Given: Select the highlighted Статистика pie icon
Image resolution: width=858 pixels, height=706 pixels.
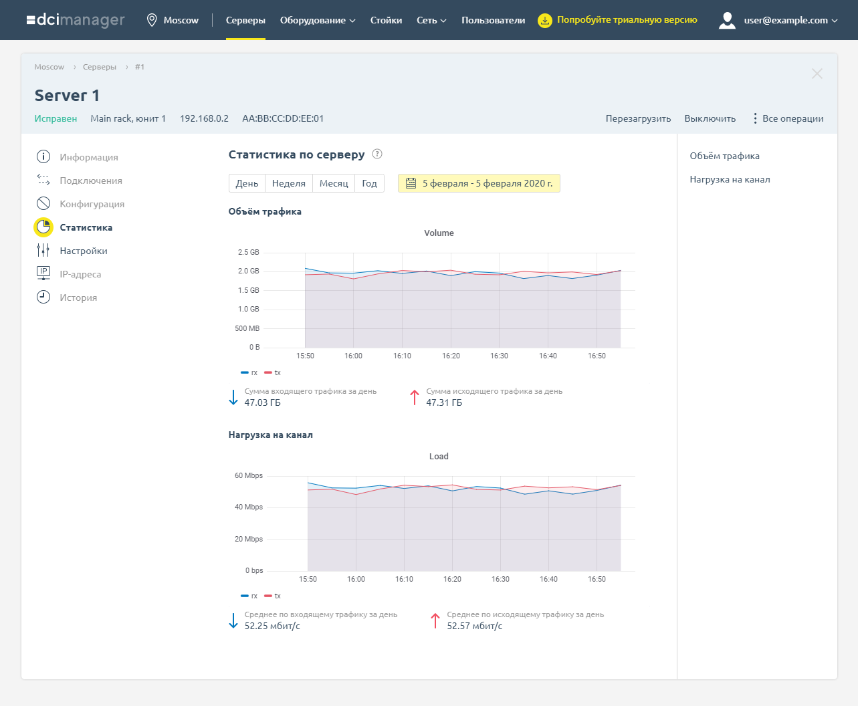Looking at the screenshot, I should coord(43,227).
